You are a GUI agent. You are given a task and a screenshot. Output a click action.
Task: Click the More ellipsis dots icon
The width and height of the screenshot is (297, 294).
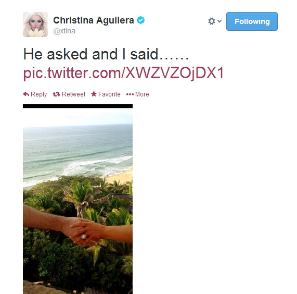[x=130, y=94]
